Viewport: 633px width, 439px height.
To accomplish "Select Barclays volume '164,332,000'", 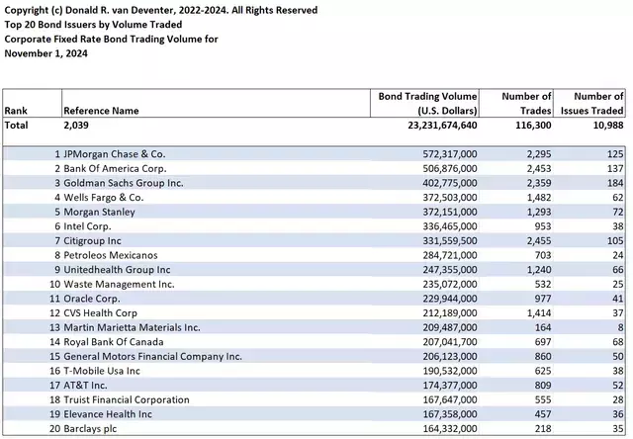I will 450,429.
